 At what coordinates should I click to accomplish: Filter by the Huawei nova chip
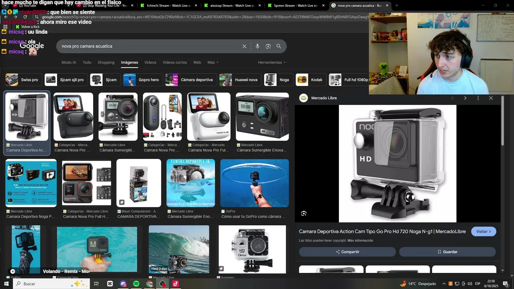click(x=240, y=80)
